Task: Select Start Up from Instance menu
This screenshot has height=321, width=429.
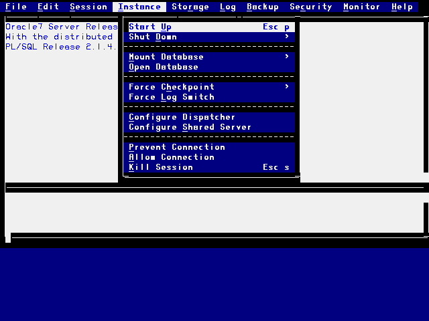Action: point(150,27)
